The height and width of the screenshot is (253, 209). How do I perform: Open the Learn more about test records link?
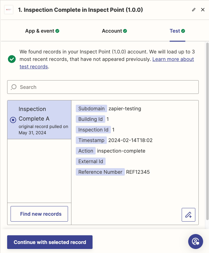173,59
